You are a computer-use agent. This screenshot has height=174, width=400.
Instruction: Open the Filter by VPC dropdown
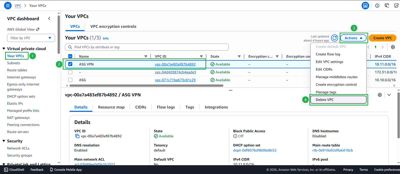pos(31,38)
